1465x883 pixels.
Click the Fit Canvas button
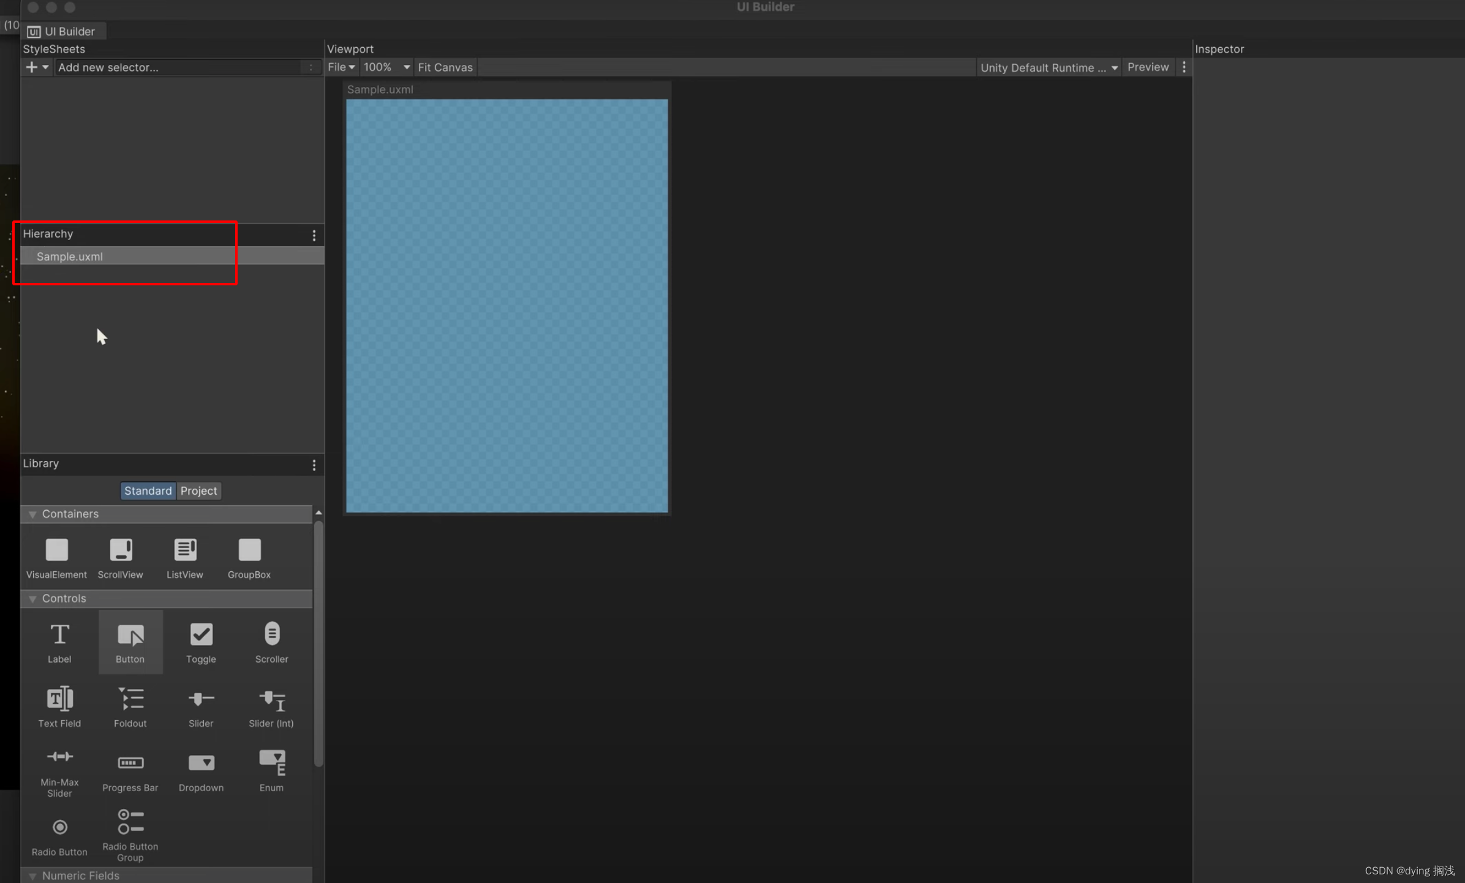(x=445, y=67)
